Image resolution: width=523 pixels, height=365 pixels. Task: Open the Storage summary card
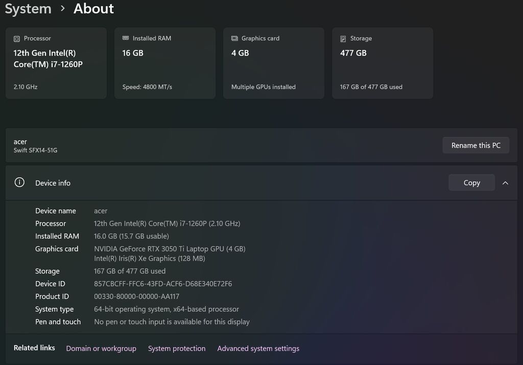coord(382,63)
